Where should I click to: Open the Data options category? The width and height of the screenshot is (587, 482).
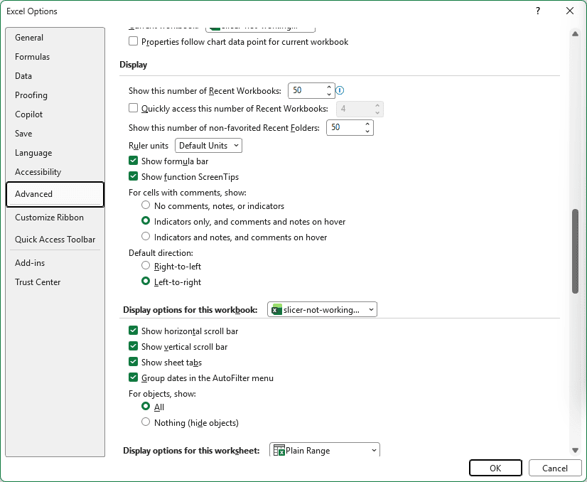coord(55,75)
